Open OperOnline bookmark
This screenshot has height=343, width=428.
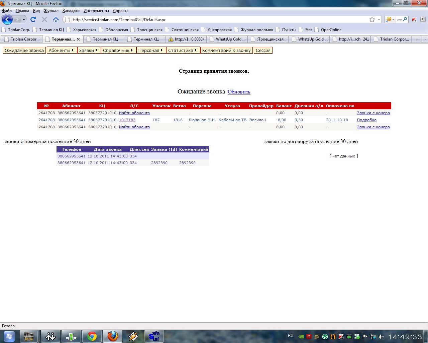point(328,29)
